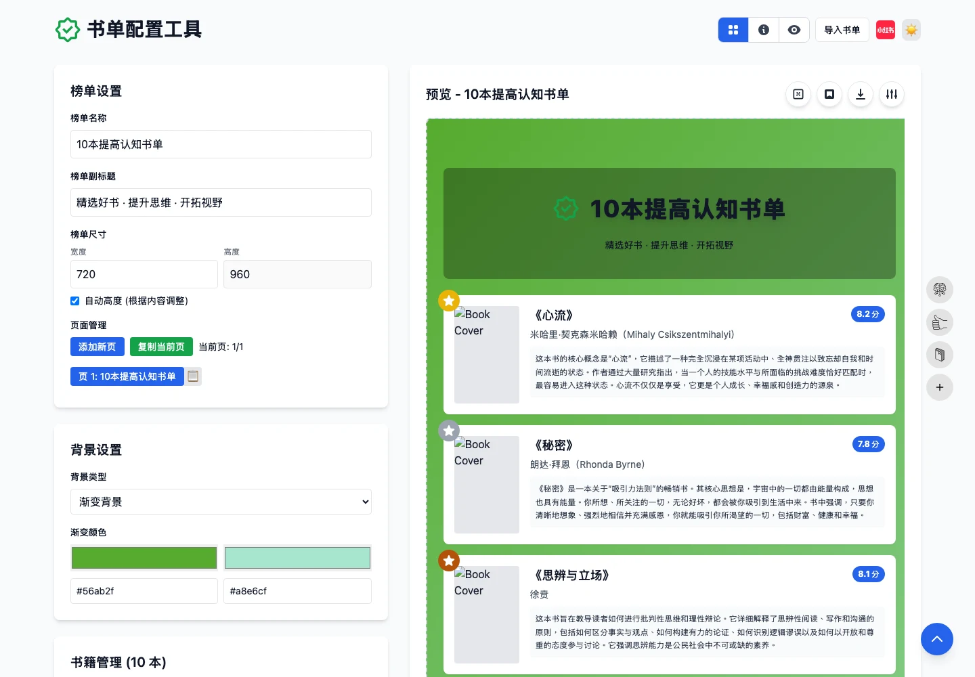Image resolution: width=975 pixels, height=677 pixels.
Task: Click the 复制当前页 button
Action: 161,347
